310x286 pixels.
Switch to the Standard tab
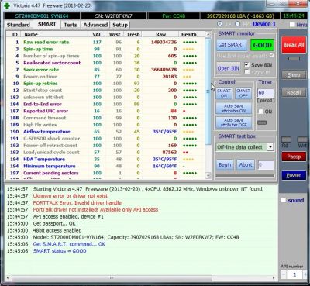(19, 25)
